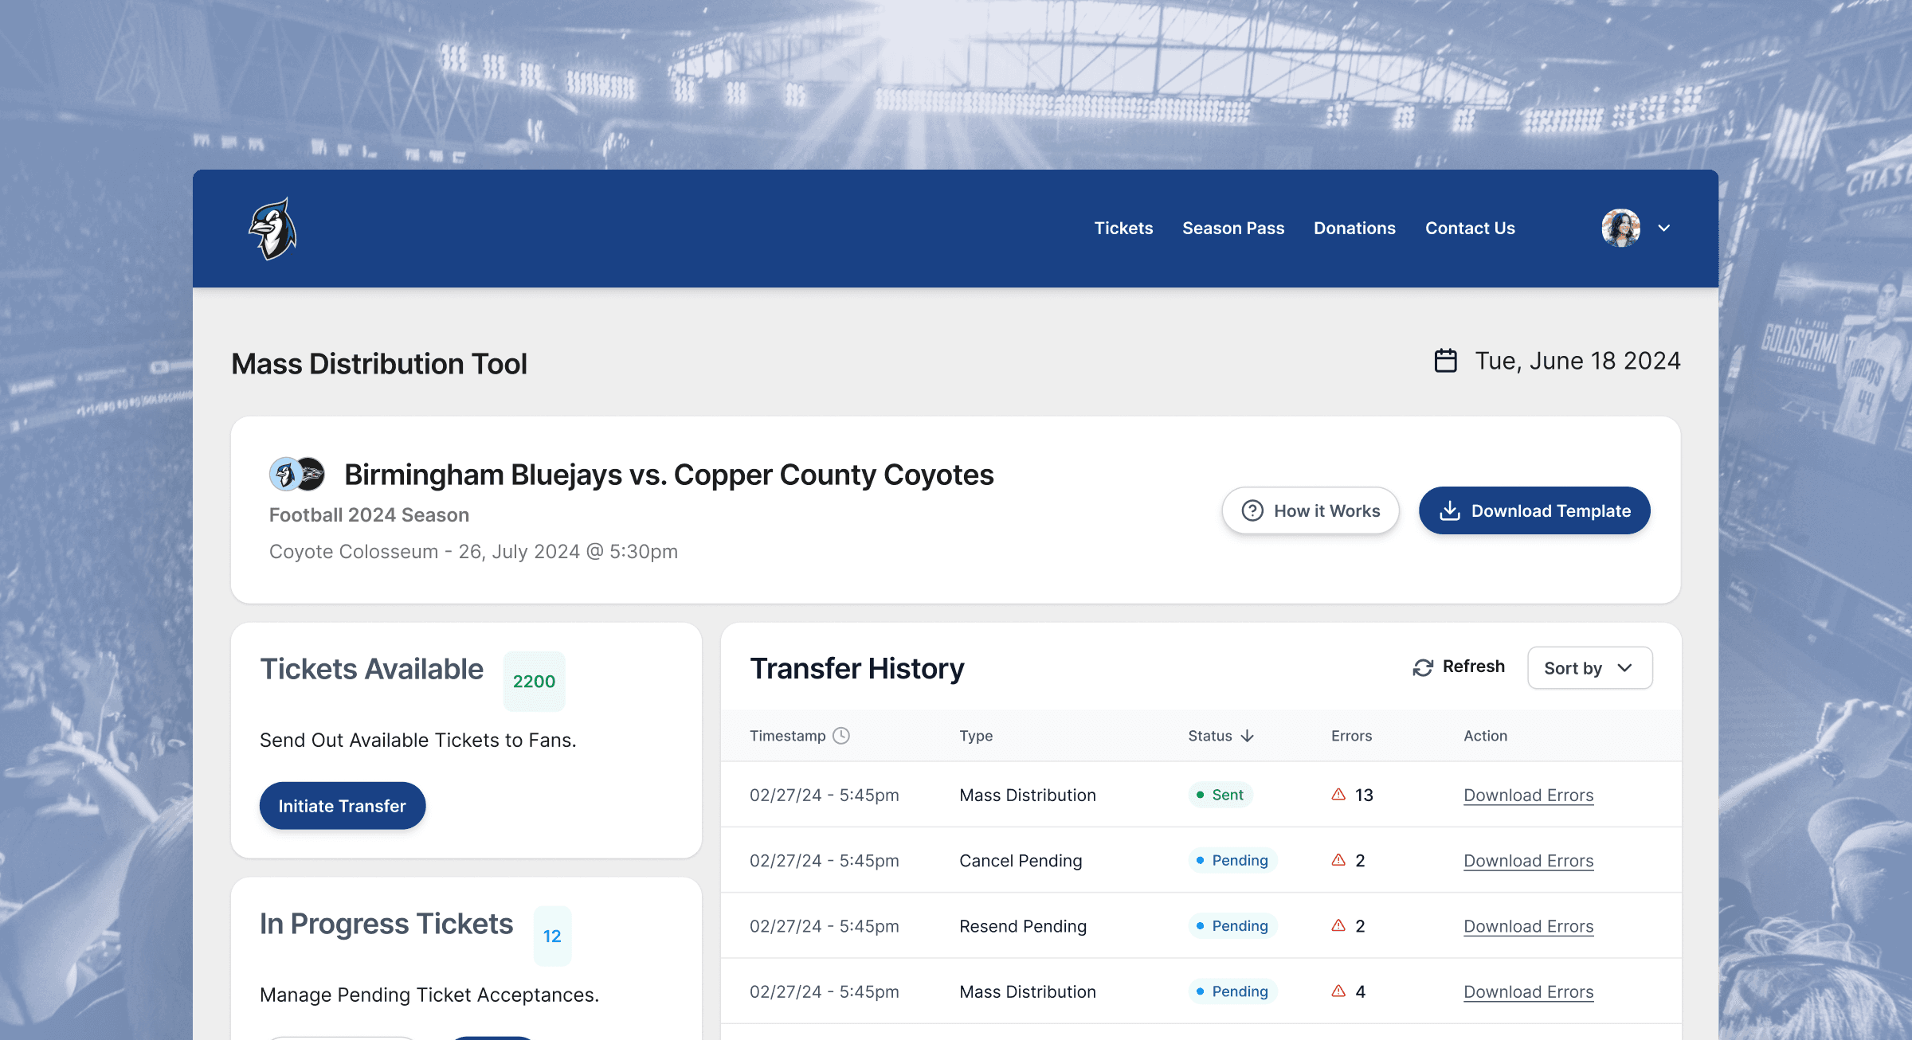Open the Donations page
Screen dimensions: 1912x1040
tap(1354, 228)
